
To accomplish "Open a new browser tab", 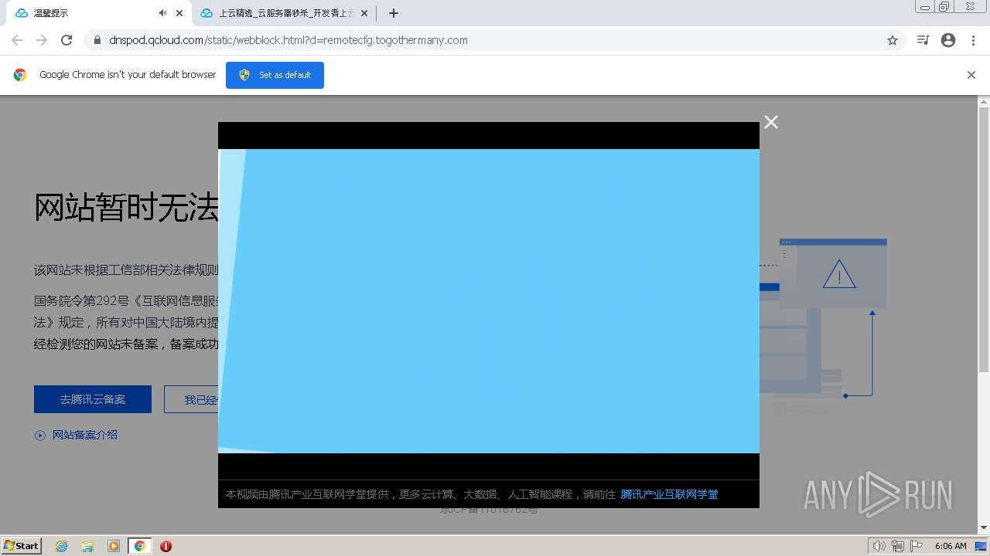I will click(394, 13).
